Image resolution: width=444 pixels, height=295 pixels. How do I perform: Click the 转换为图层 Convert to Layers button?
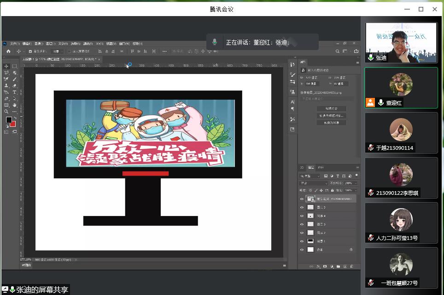pyautogui.click(x=331, y=123)
